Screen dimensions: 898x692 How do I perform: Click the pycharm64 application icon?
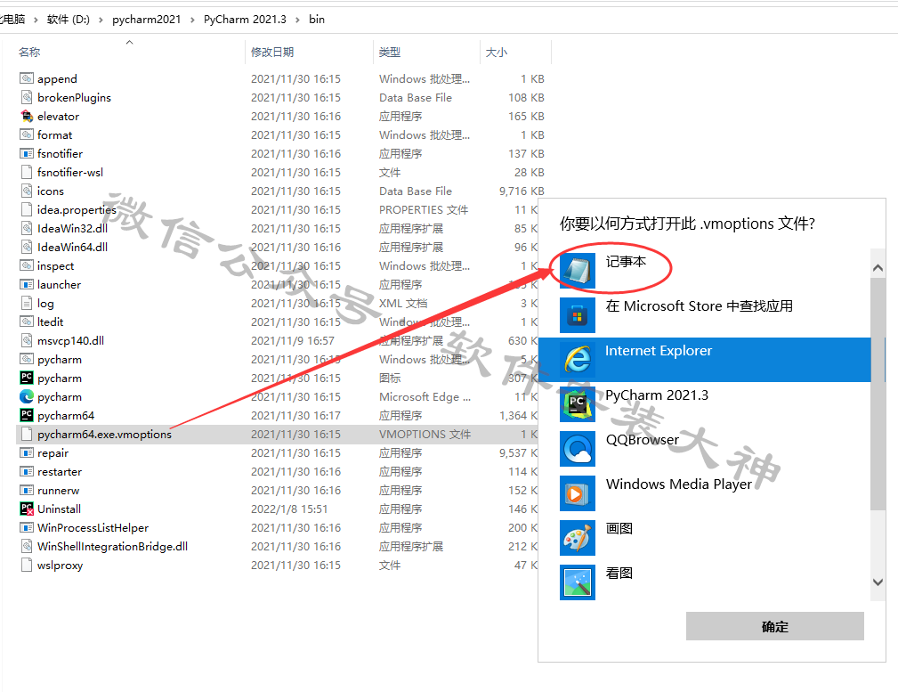[27, 415]
